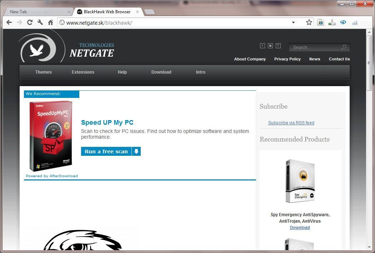Screen dimensions: 375x253
Task: Select the BlackHawk Web Browser tab
Action: point(108,12)
